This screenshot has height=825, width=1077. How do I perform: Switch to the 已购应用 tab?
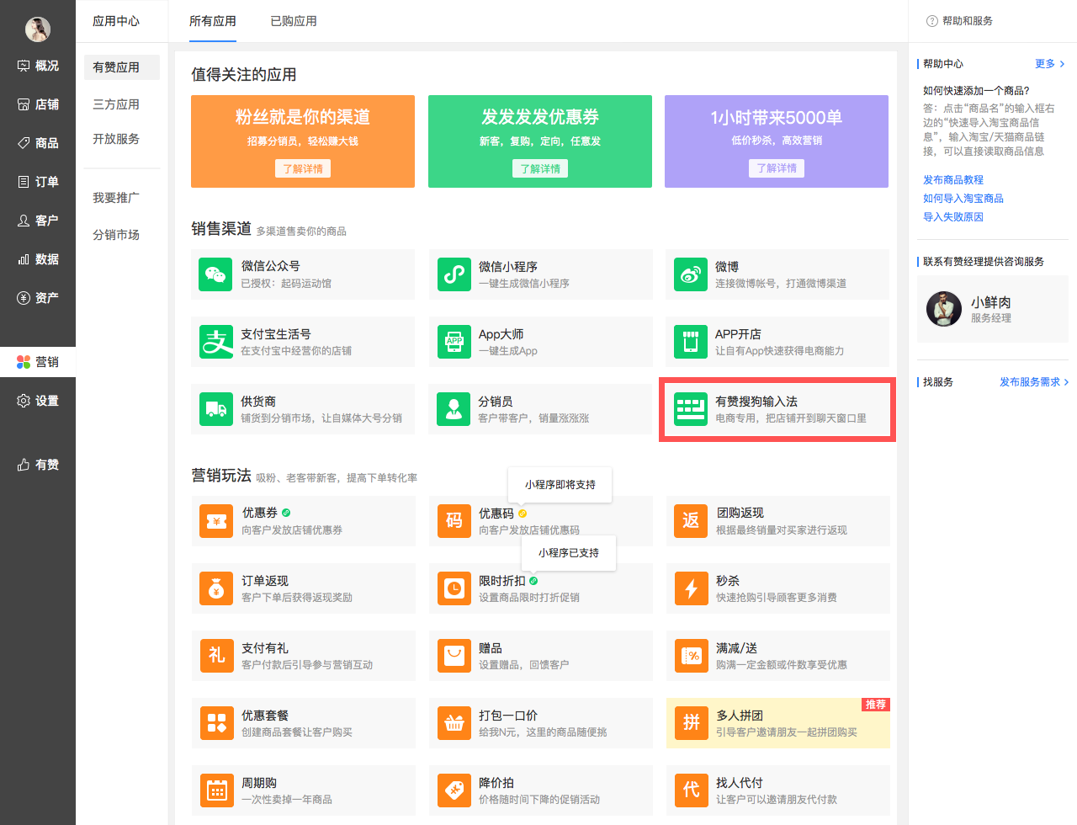click(x=293, y=21)
